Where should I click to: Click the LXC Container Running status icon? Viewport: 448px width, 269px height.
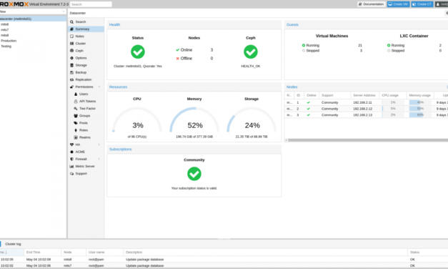click(x=389, y=45)
